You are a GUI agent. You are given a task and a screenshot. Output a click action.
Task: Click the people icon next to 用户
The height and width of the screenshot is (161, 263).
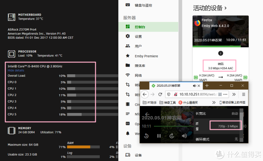point(128,46)
